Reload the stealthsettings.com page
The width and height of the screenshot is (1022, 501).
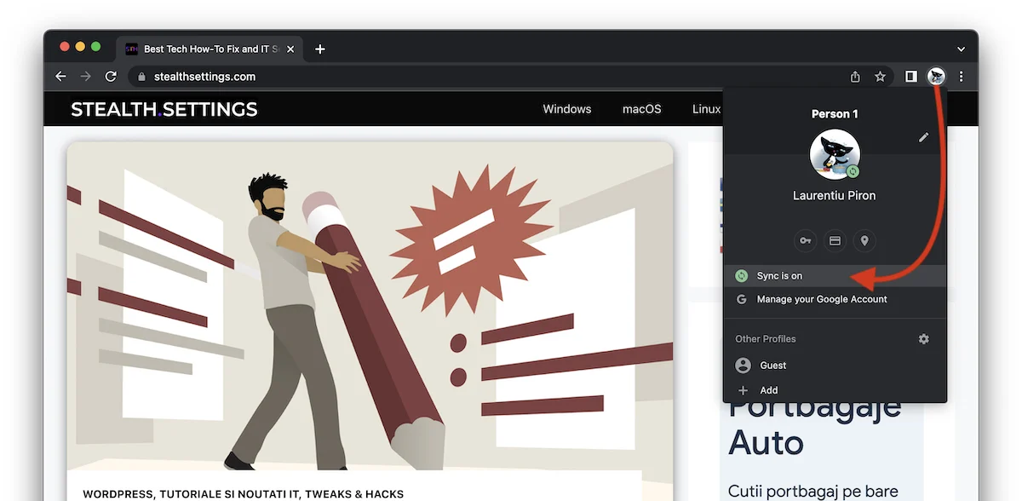coord(111,77)
